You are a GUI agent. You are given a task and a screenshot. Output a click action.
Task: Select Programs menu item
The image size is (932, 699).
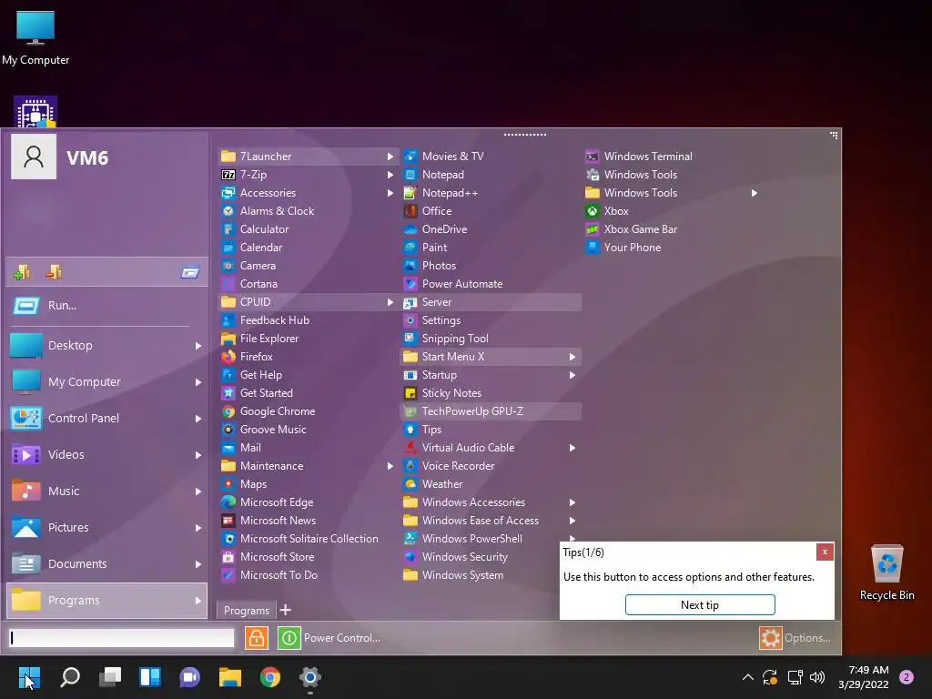tap(107, 601)
